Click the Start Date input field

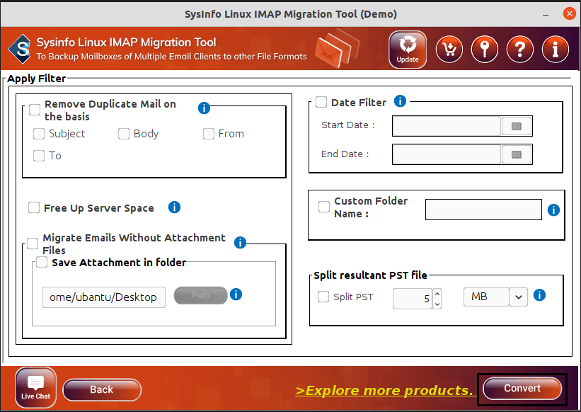click(447, 126)
